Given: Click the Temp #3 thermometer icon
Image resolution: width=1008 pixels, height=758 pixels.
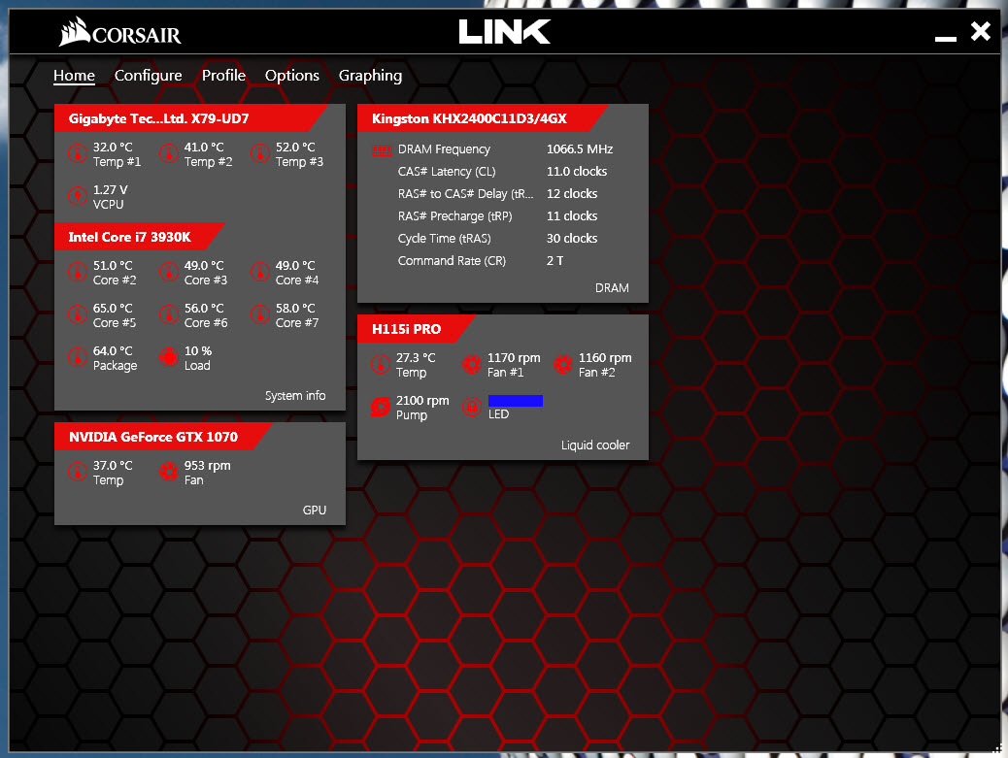Looking at the screenshot, I should (x=260, y=154).
